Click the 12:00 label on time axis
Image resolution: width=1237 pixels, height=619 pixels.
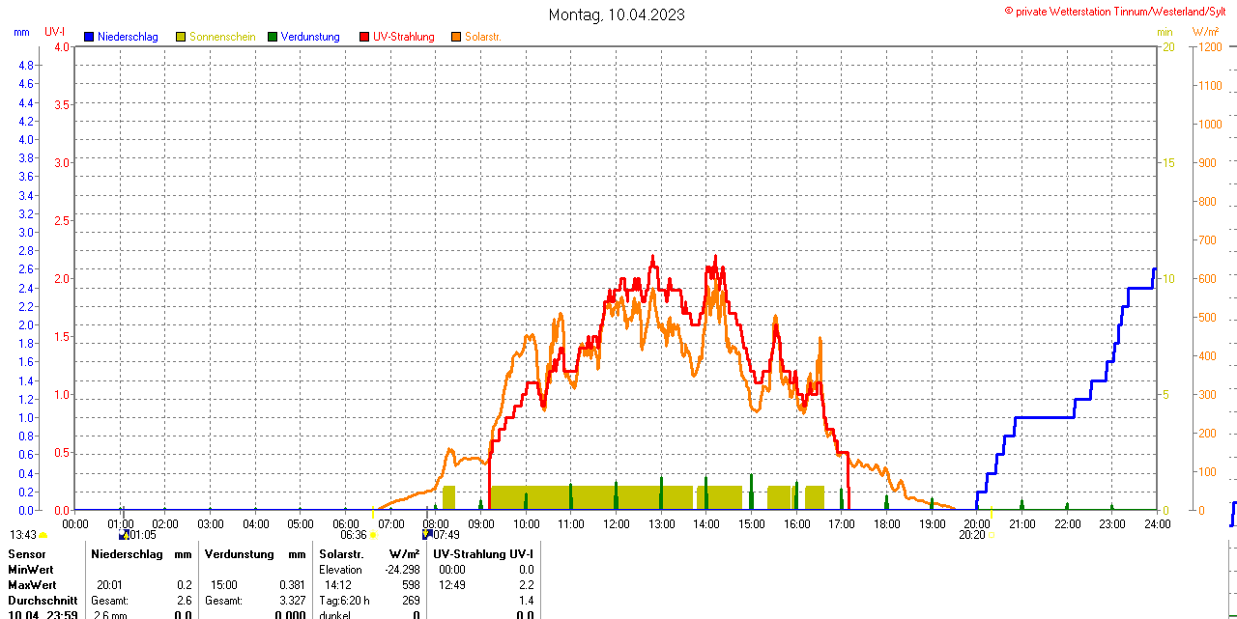[617, 524]
